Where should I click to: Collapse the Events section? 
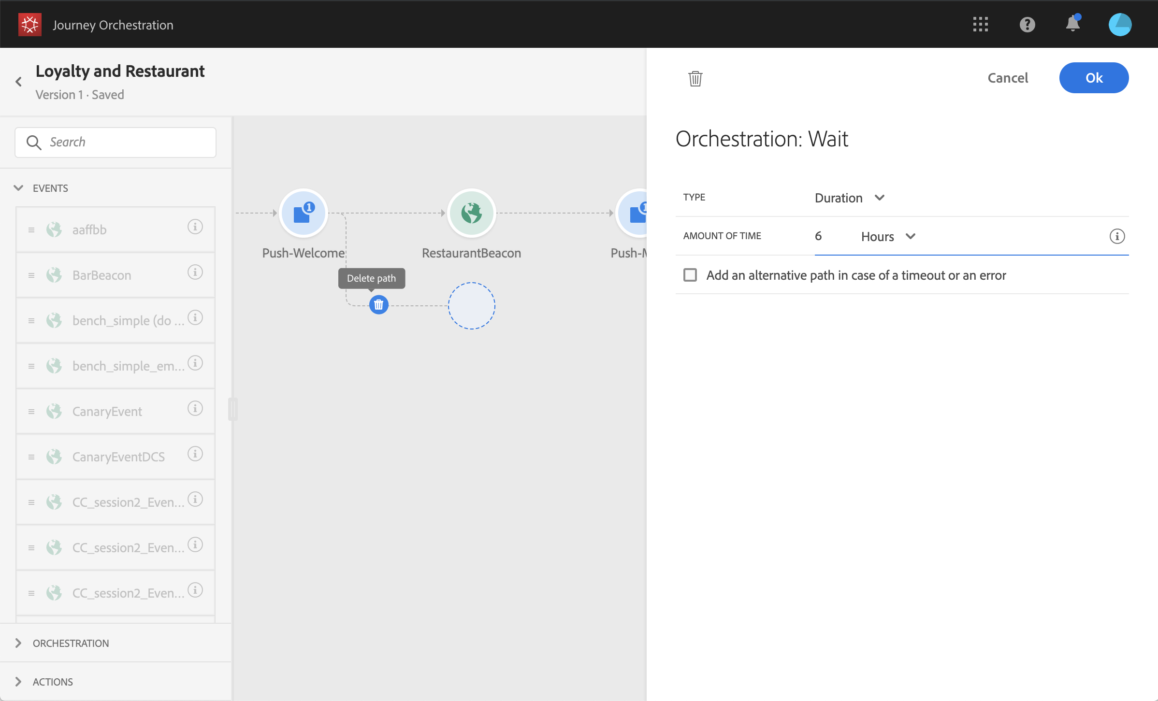coord(18,188)
